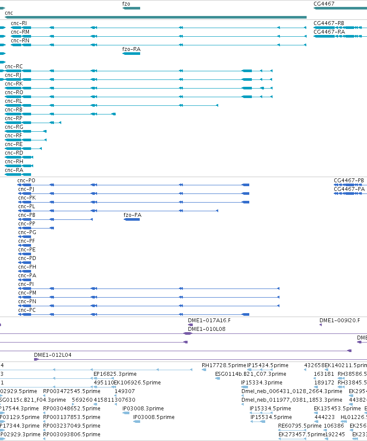The height and width of the screenshot is (441, 367).
Task: Select the fzo gene label
Action: (126, 4)
